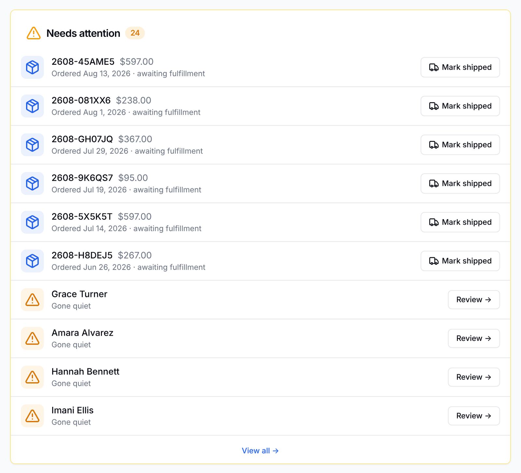Viewport: 521px width, 473px height.
Task: Click the Imani Ellis name
Action: pyautogui.click(x=73, y=410)
